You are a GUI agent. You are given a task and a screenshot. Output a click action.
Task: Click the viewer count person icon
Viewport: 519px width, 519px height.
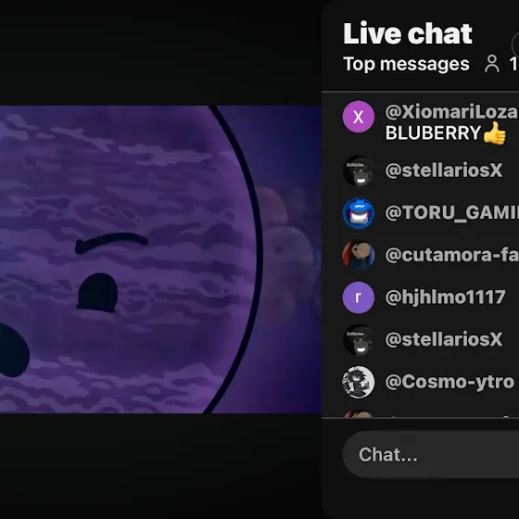point(492,64)
